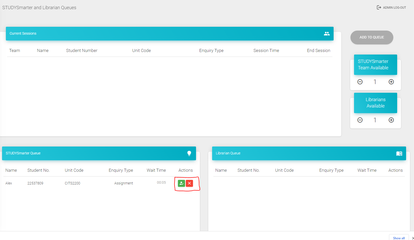Screen dimensions: 414x240
Task: Click the green start-session icon for Alex
Action: coord(181,183)
